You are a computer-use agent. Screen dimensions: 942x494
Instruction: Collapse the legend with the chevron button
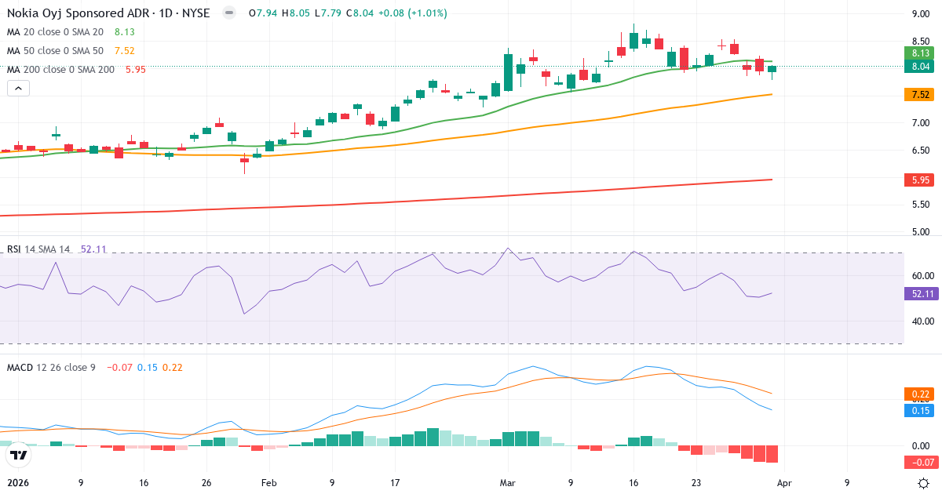pyautogui.click(x=18, y=88)
